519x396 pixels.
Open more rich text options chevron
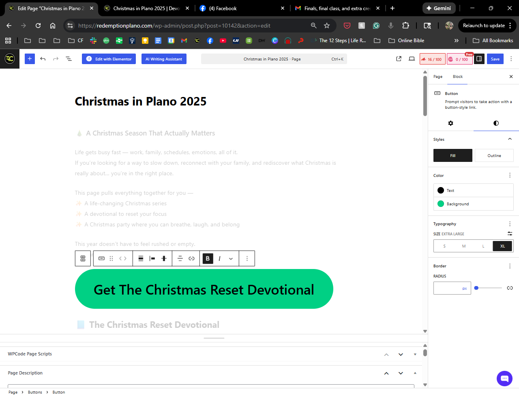pyautogui.click(x=231, y=258)
